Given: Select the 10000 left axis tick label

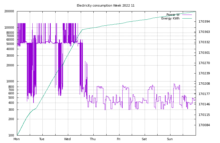Looking at the screenshot, I should point(9,27).
